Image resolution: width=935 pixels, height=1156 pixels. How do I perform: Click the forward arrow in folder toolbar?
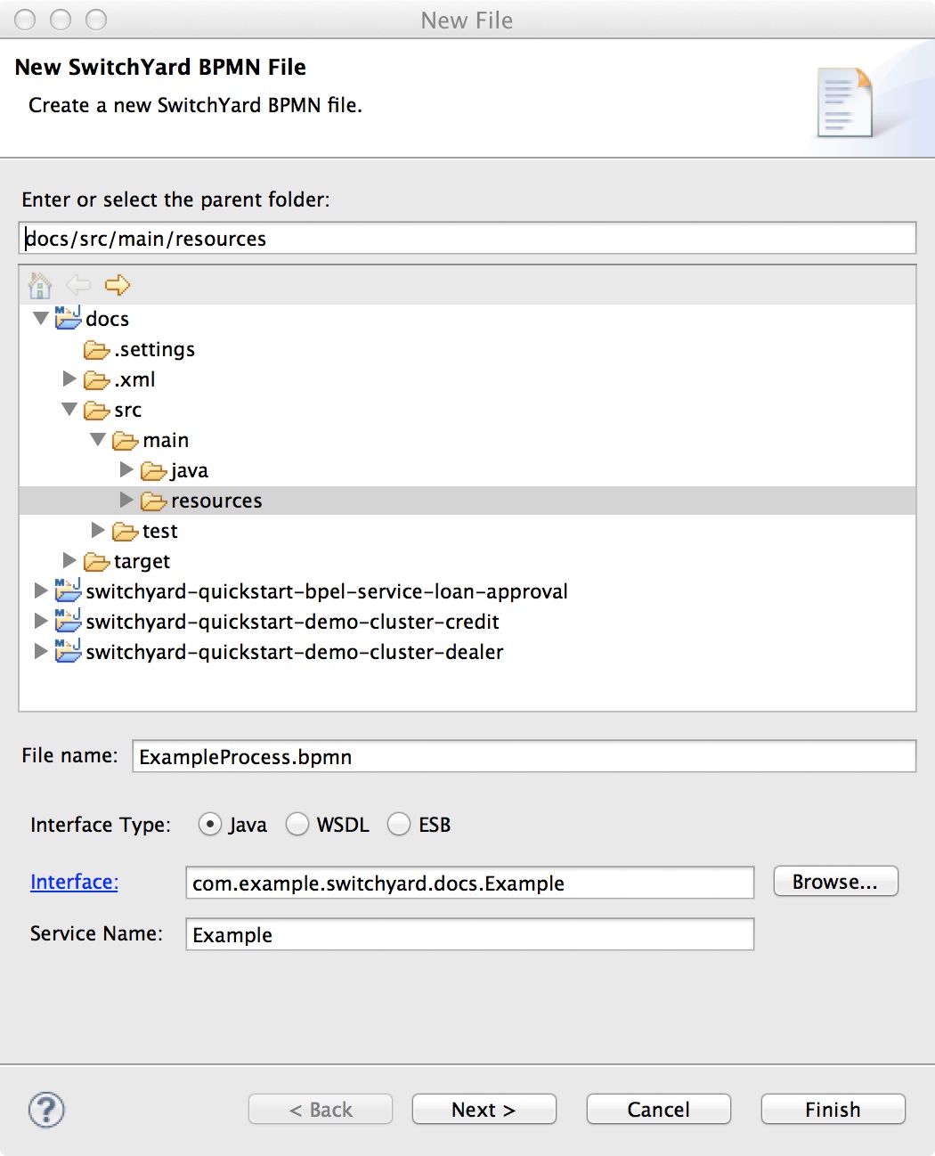point(118,285)
